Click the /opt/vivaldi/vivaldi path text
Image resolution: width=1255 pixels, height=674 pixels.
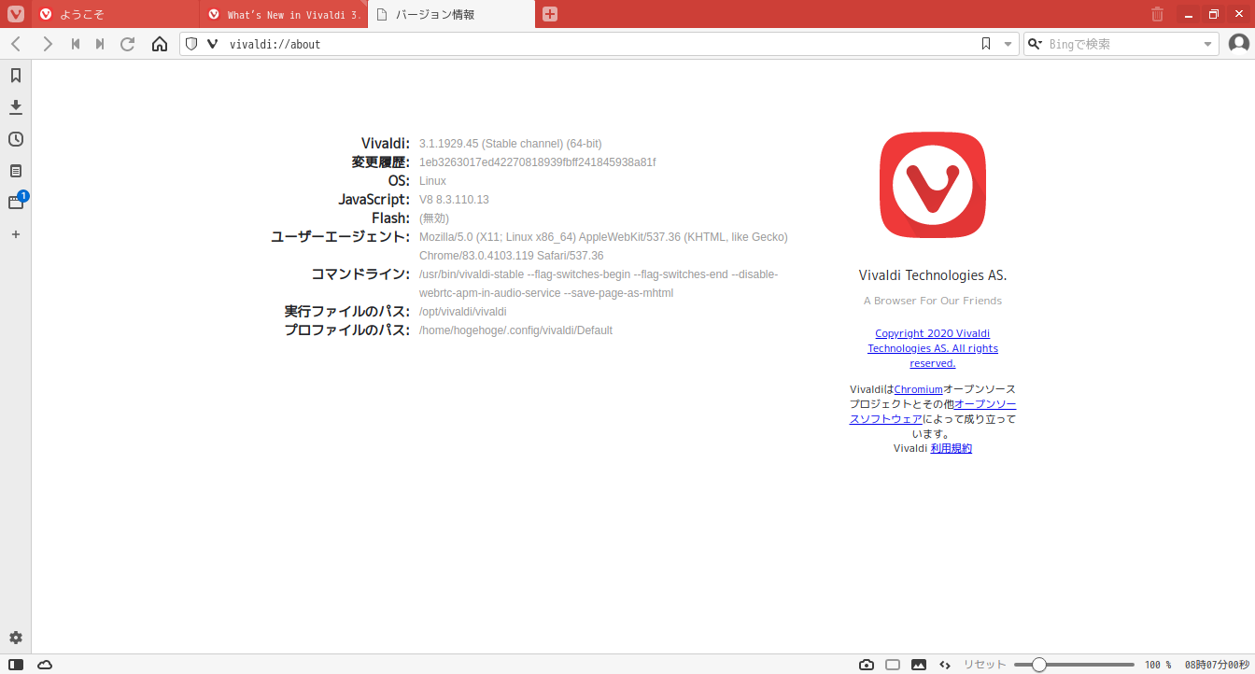pyautogui.click(x=463, y=312)
